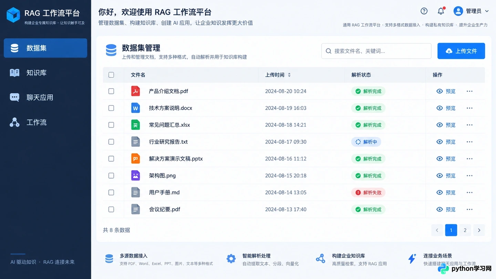This screenshot has height=279, width=496.
Task: Click the purple image icon of 架构图.png
Action: (136, 176)
